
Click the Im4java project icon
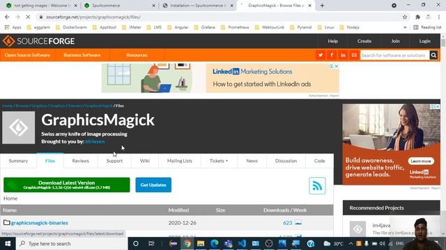point(357,228)
